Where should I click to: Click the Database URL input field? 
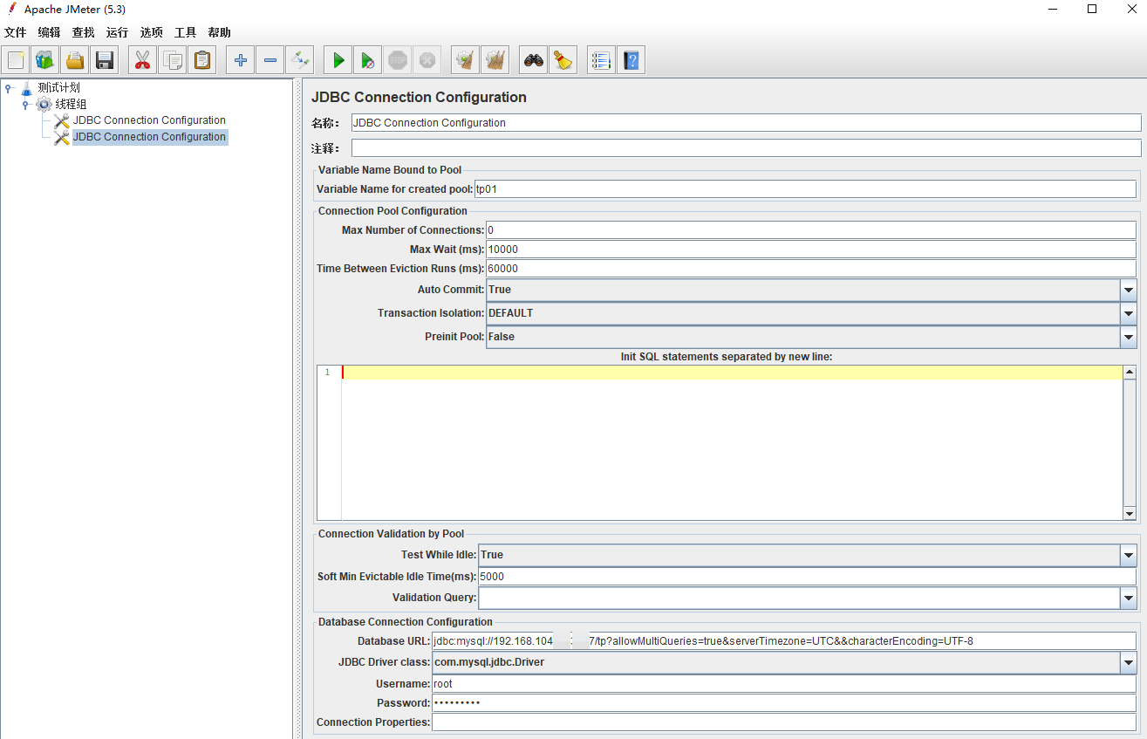tap(783, 641)
